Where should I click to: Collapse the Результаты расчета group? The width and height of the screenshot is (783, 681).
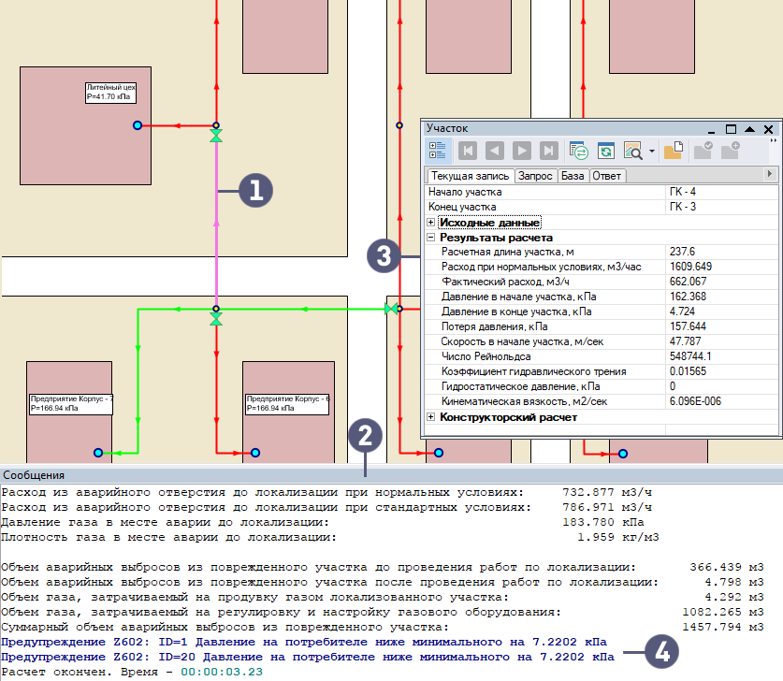431,238
